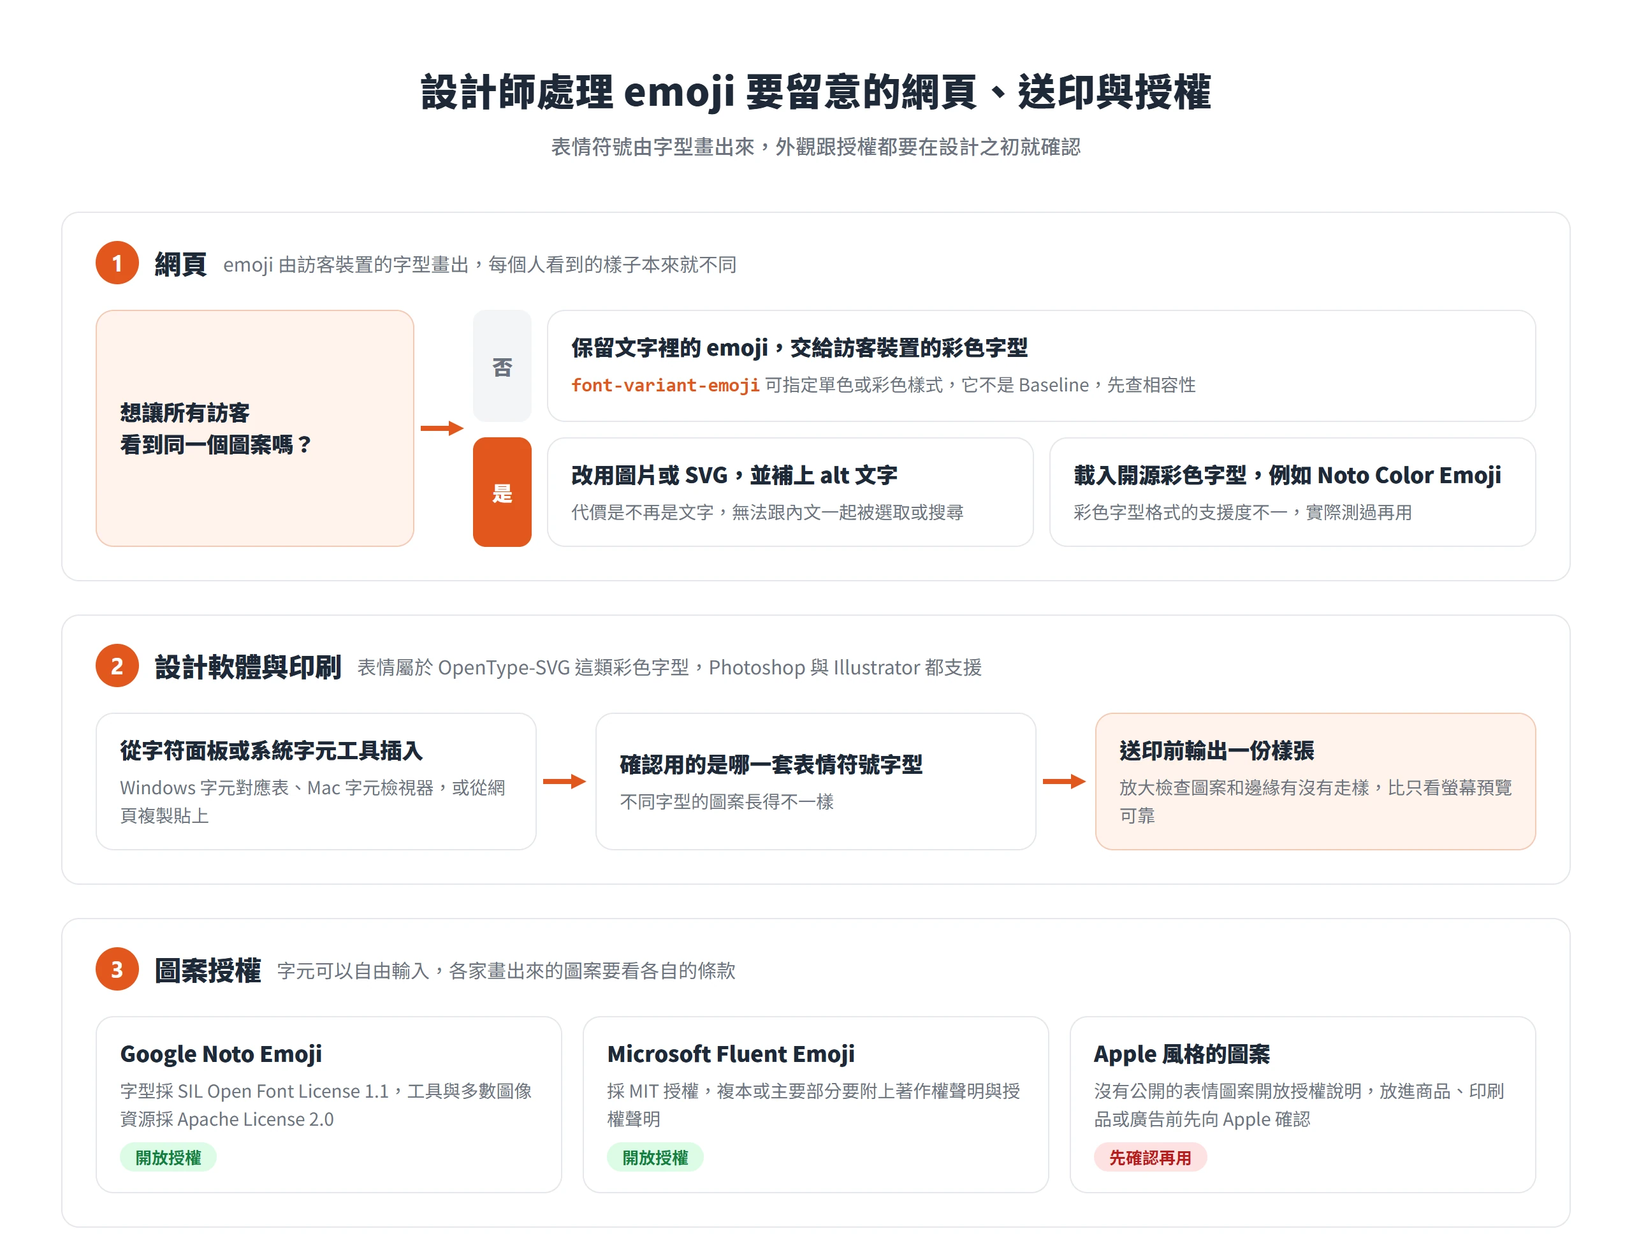
Task: Click the text starting with 採 MIT 授權
Action: click(813, 1105)
